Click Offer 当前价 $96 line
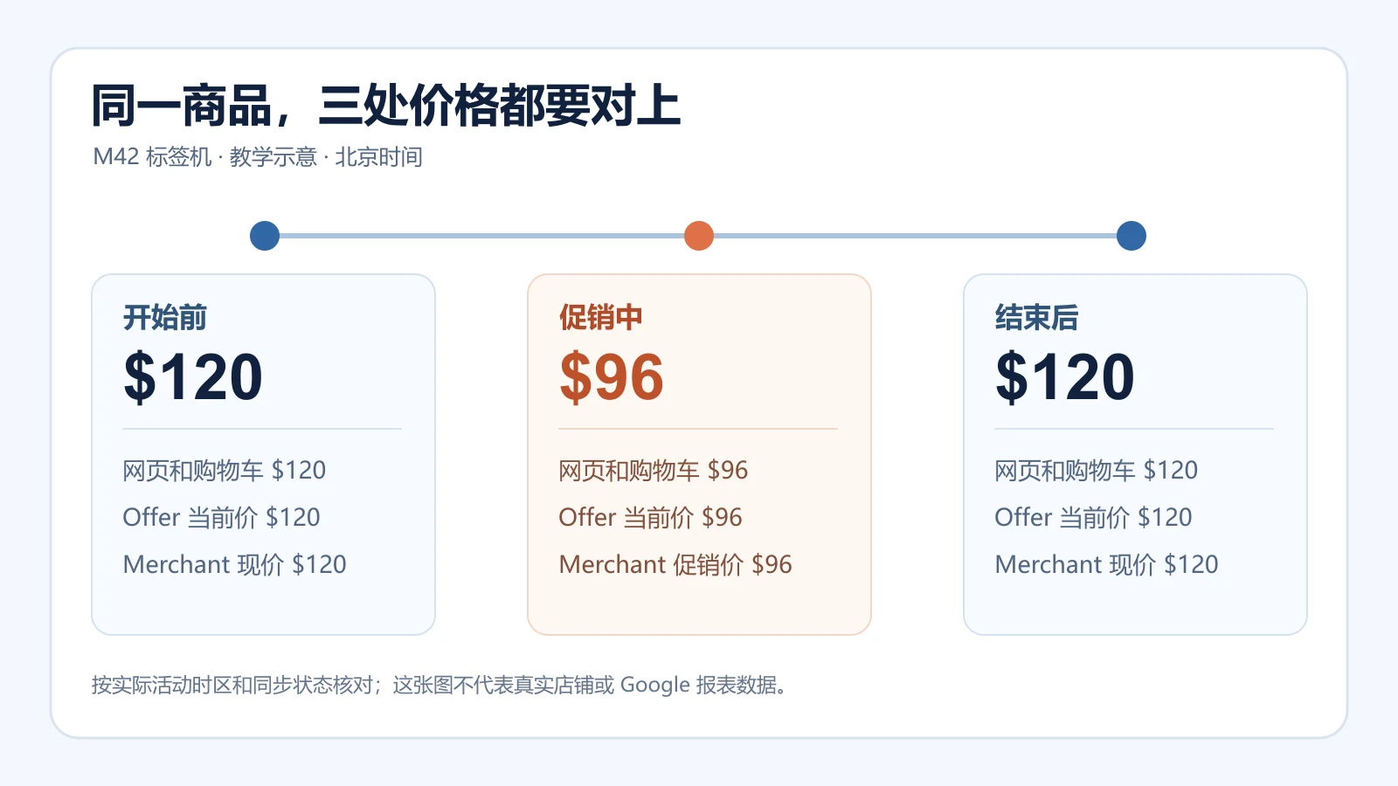 pos(651,518)
